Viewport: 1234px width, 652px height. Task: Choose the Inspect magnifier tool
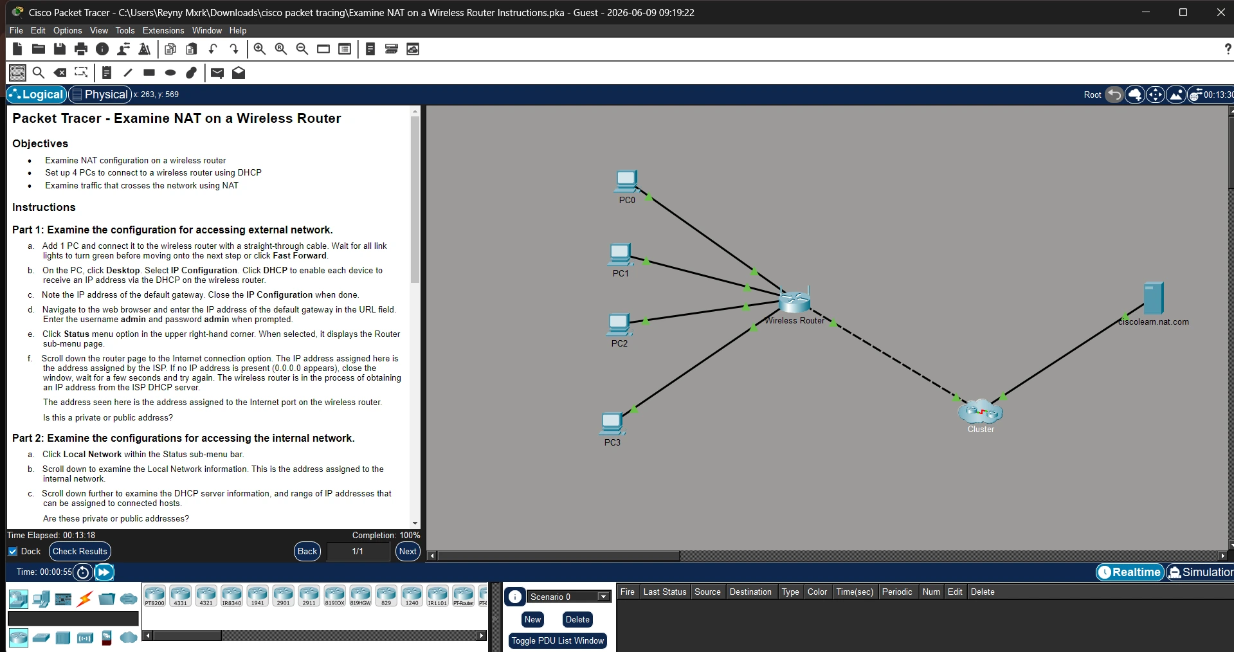tap(39, 73)
